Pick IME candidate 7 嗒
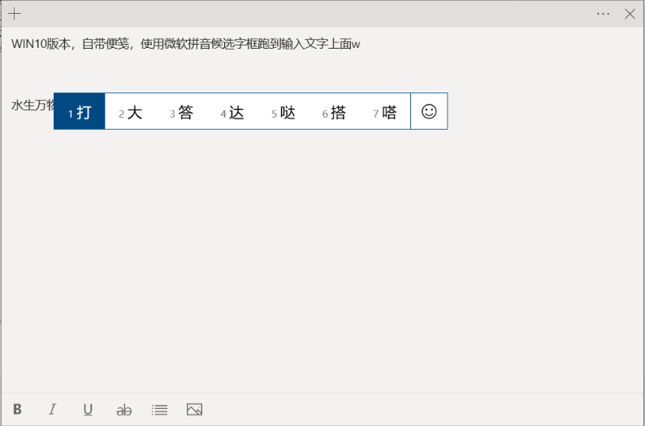The height and width of the screenshot is (426, 645). coord(385,112)
